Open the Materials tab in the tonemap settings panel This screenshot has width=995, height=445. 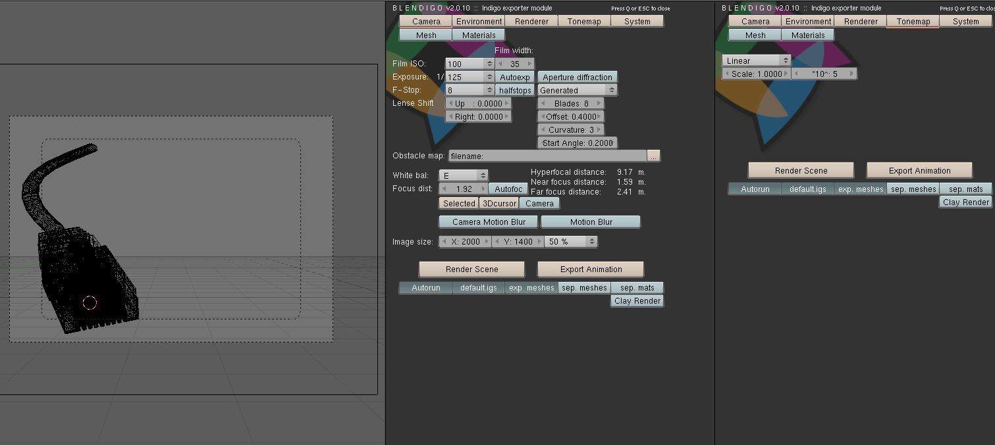pos(807,35)
